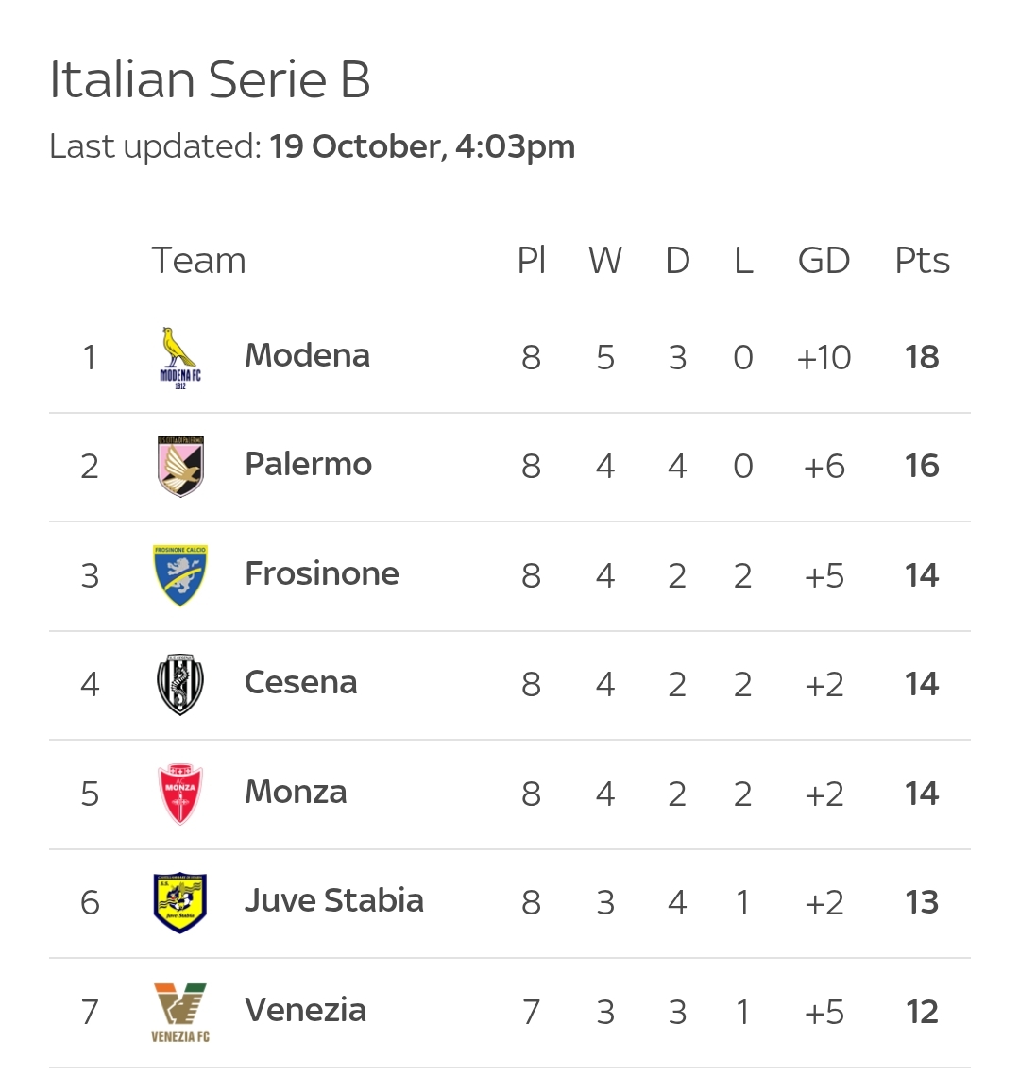Click the GD column header
This screenshot has height=1076, width=1020.
(824, 261)
